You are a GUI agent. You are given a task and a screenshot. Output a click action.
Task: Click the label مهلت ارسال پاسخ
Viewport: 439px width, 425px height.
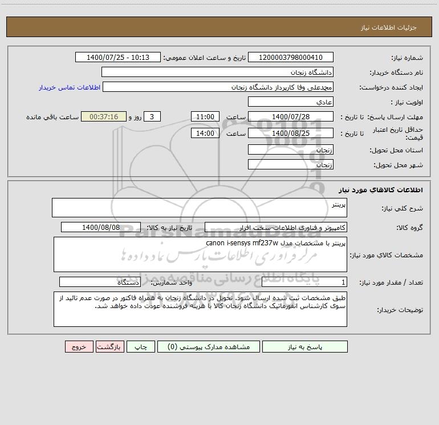click(x=395, y=117)
